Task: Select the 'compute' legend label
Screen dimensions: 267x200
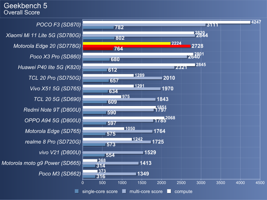Action: 183,191
